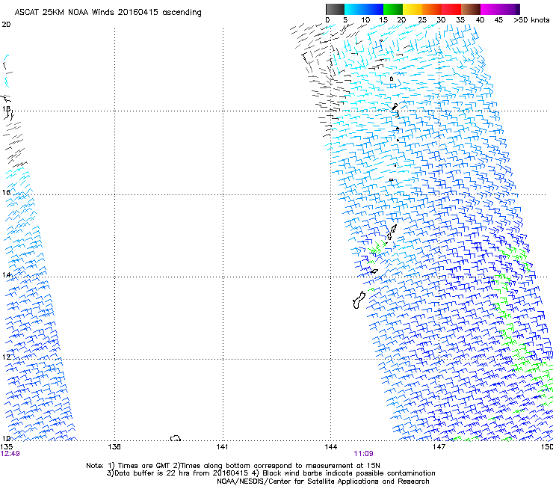553x486 pixels.
Task: Click the "144" longitude axis label
Action: tap(330, 447)
